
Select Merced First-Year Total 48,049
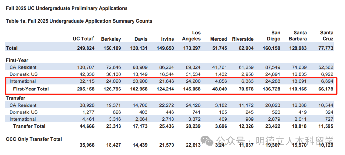tap(219, 89)
